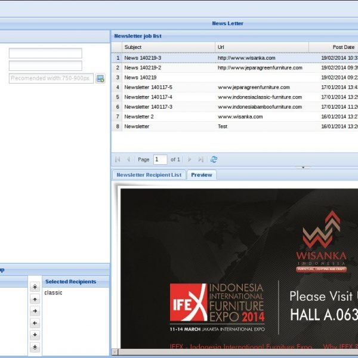This screenshot has width=358, height=358.
Task: Select row News 140219-2
Action: tap(234, 68)
